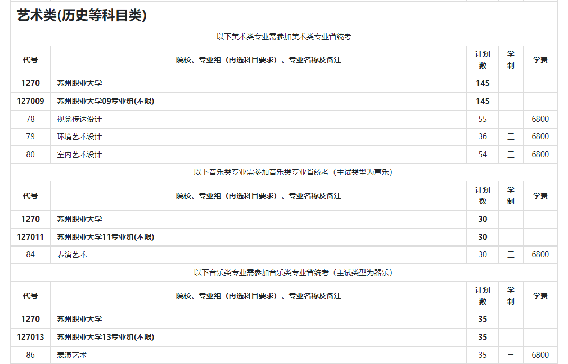Click 学制 value 三 in the code 86 row

(x=511, y=355)
